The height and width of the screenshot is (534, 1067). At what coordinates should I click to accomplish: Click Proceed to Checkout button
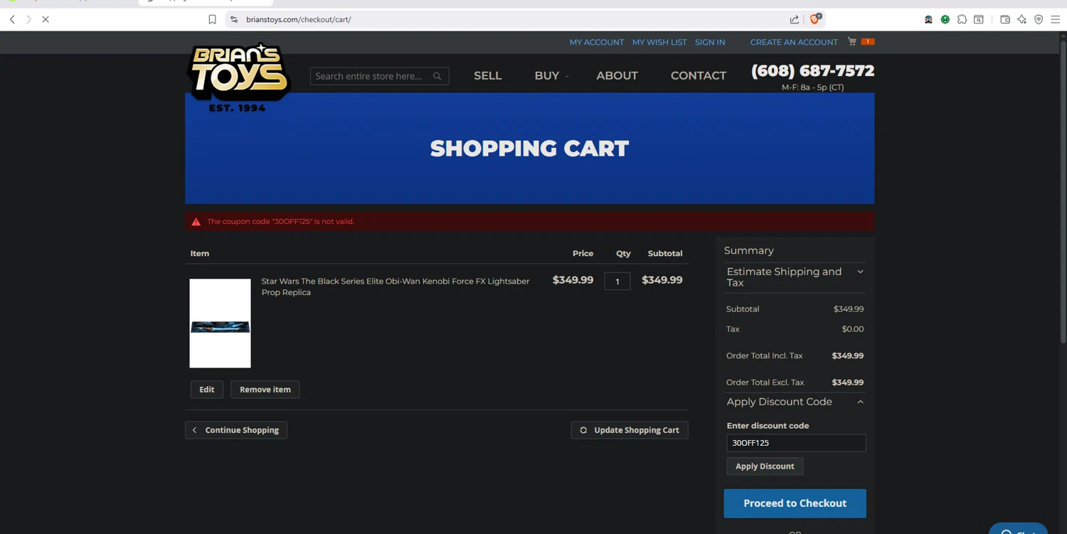(x=795, y=503)
